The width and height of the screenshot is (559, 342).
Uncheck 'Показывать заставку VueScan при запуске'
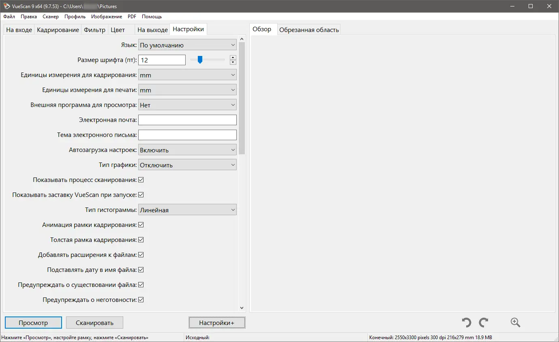point(141,195)
